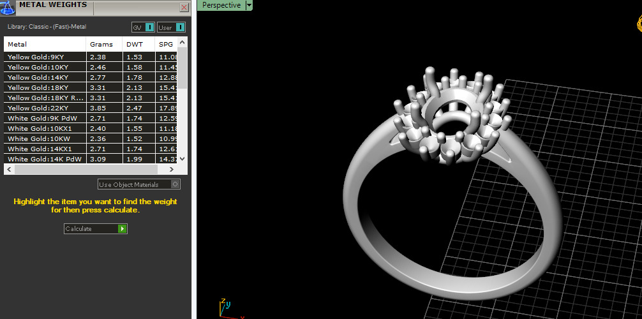This screenshot has height=319, width=642.
Task: Select the Yellow Gold:9KY row
Action: tap(91, 57)
